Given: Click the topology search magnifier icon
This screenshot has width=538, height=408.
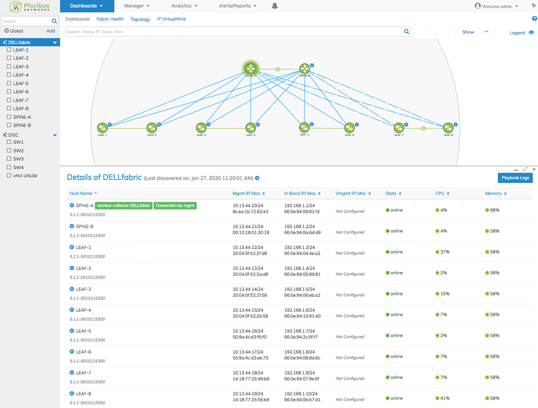Looking at the screenshot, I should coord(406,32).
